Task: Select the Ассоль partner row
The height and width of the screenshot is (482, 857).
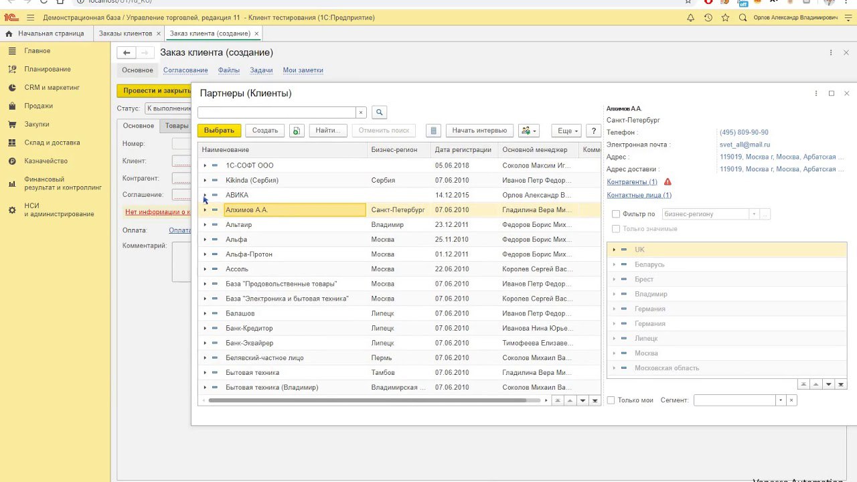Action: point(399,269)
